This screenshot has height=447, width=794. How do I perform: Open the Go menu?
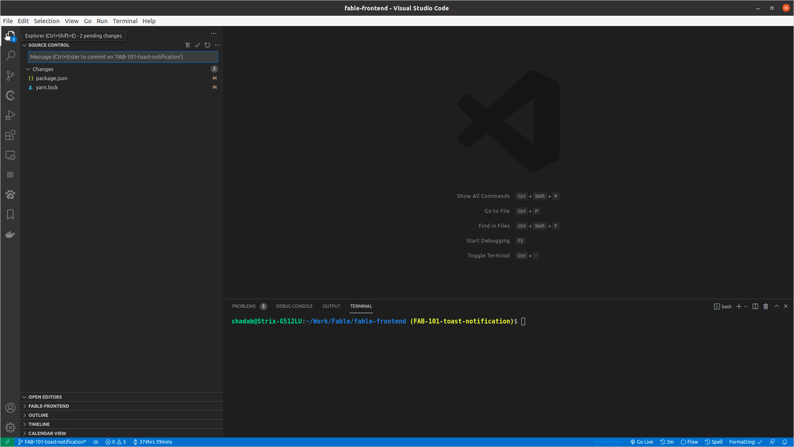click(x=88, y=21)
